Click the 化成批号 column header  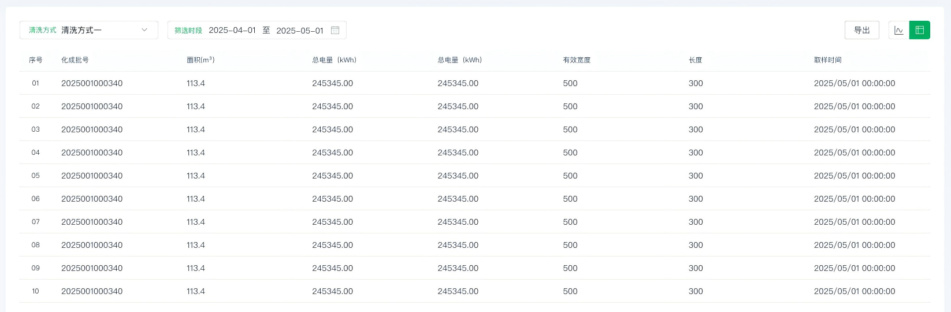[x=75, y=60]
